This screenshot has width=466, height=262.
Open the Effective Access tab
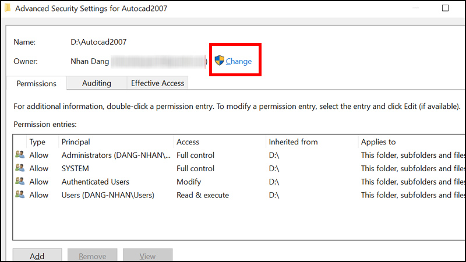tap(157, 83)
